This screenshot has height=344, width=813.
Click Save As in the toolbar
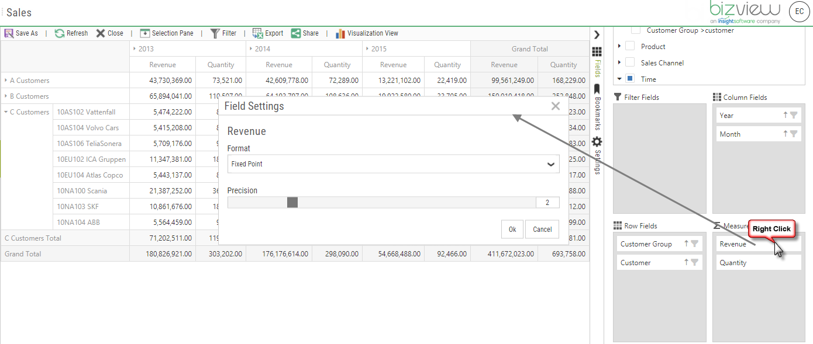pyautogui.click(x=21, y=33)
